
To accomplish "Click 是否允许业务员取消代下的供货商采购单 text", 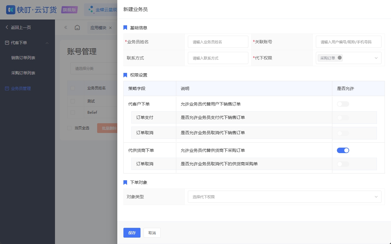I will [219, 164].
